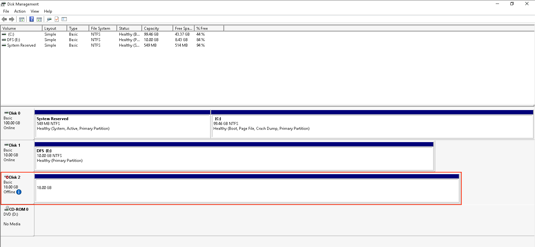Click Show/Hide Console Tree toolbar icon
This screenshot has height=247, width=535.
22,19
